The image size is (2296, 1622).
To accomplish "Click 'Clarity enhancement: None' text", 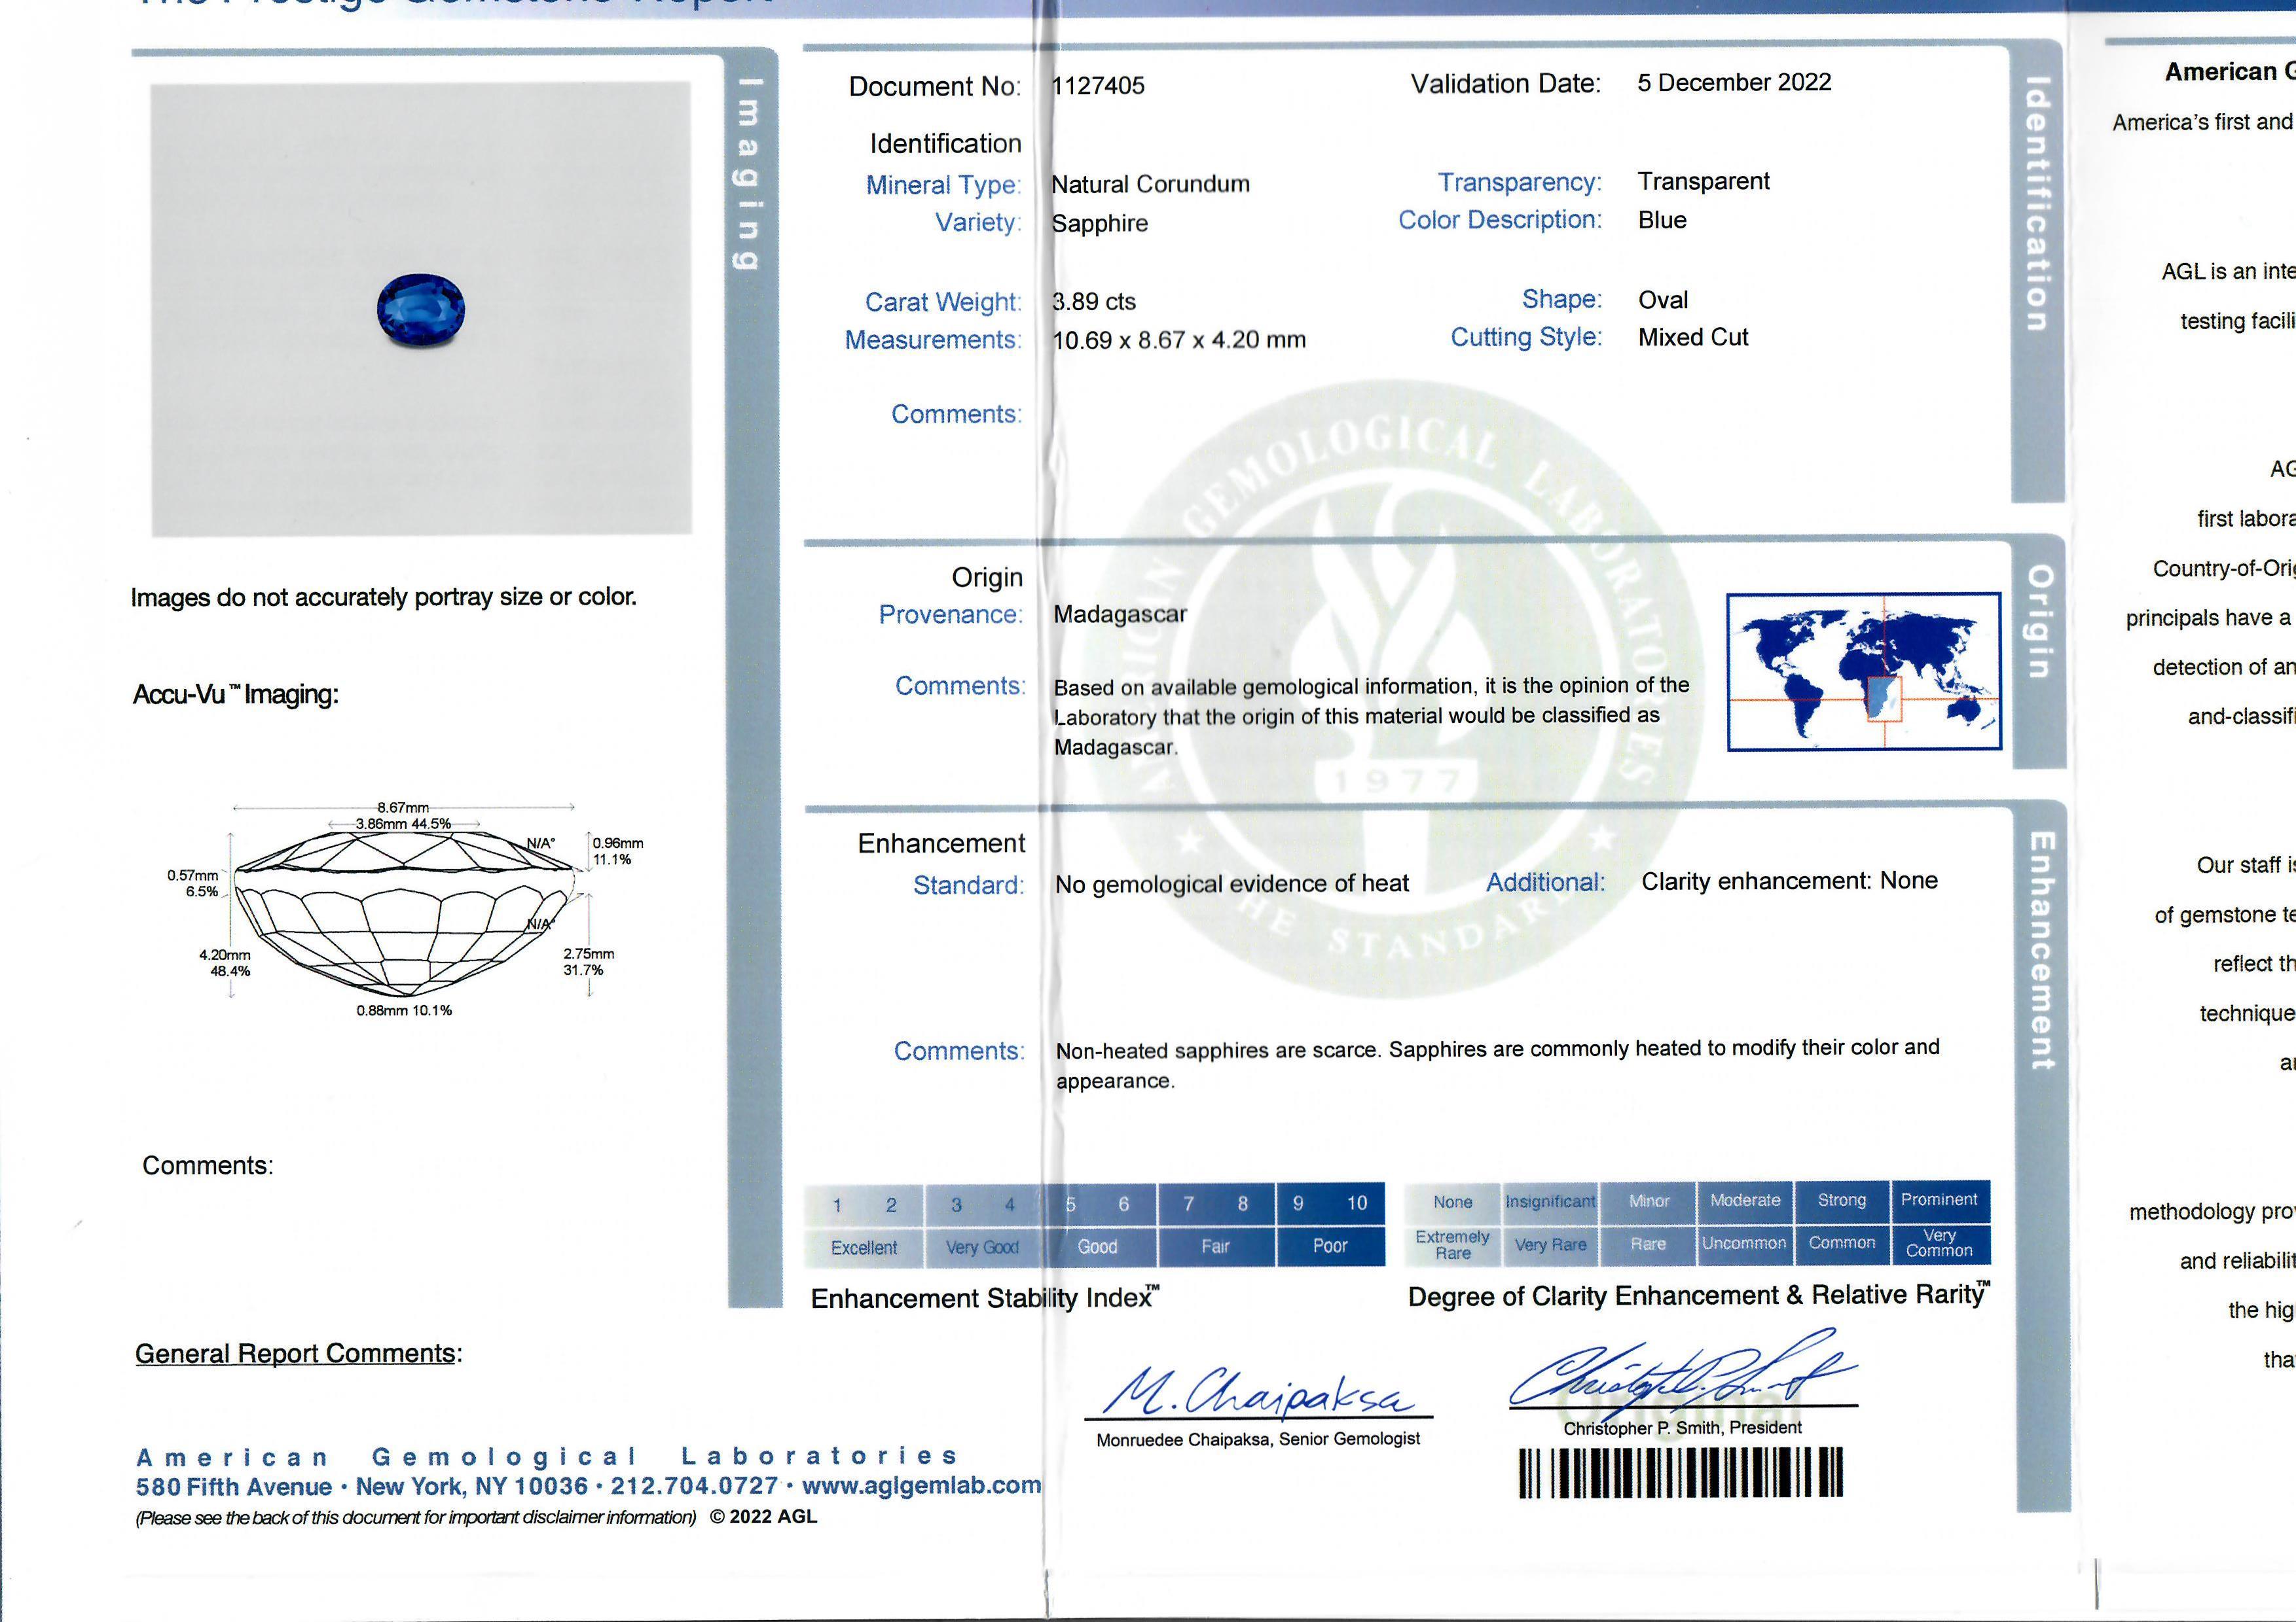I will [x=1789, y=881].
